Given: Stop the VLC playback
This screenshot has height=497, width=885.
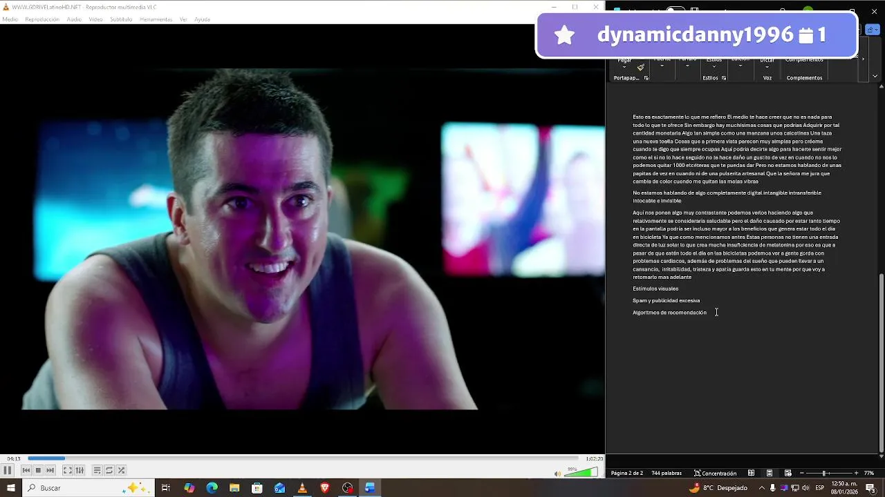Looking at the screenshot, I should pyautogui.click(x=38, y=470).
